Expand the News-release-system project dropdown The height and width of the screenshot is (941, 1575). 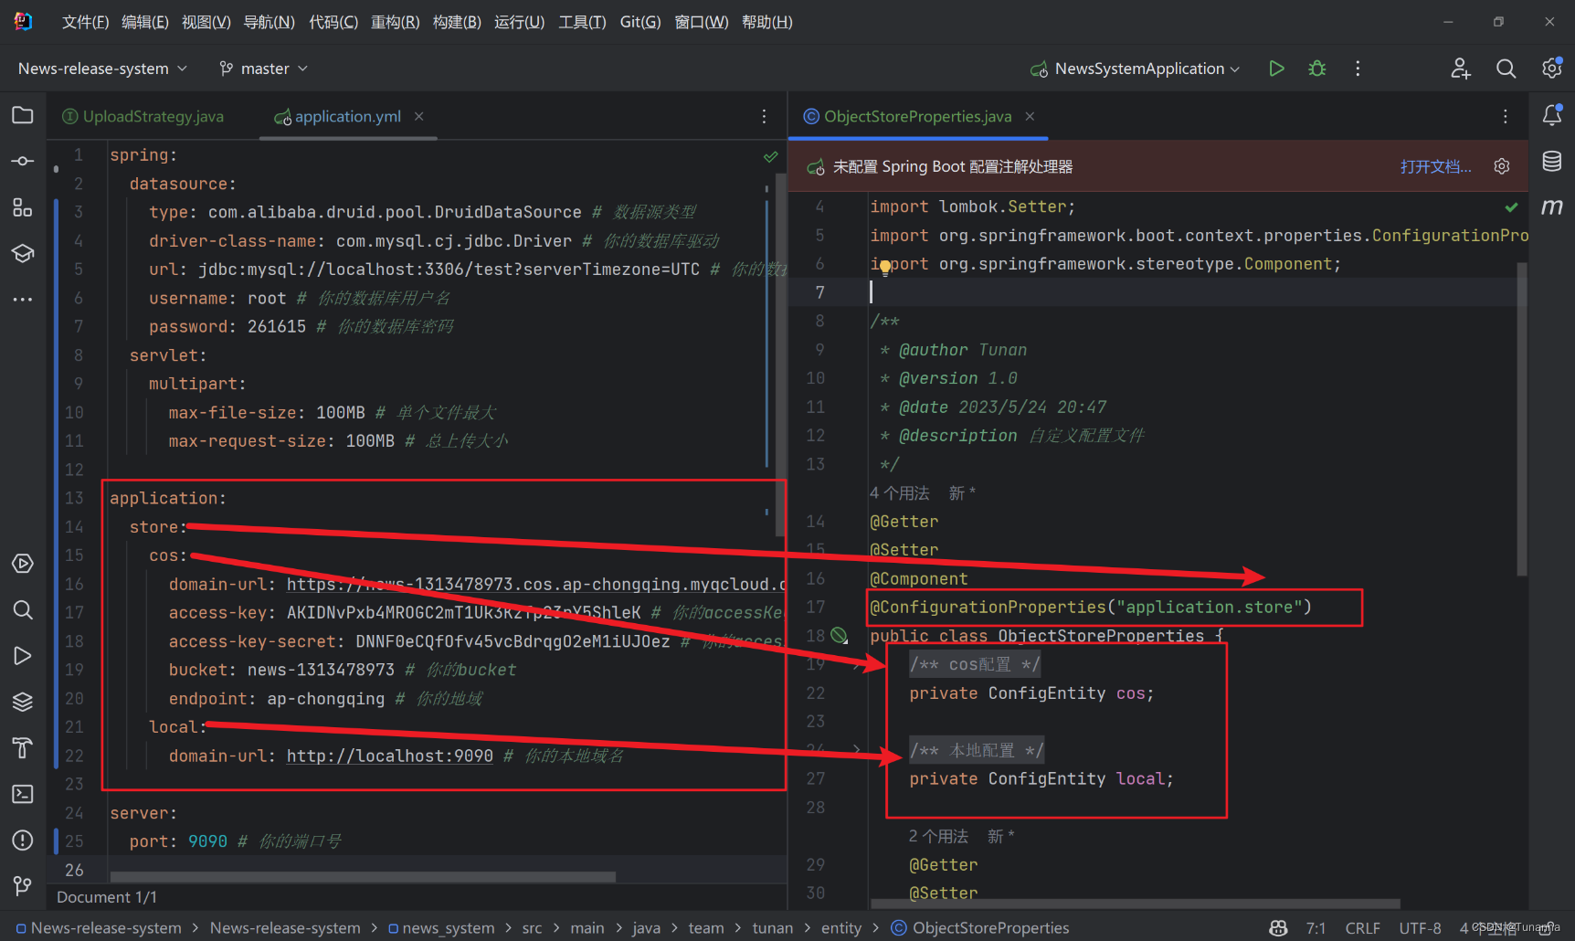[x=100, y=68]
